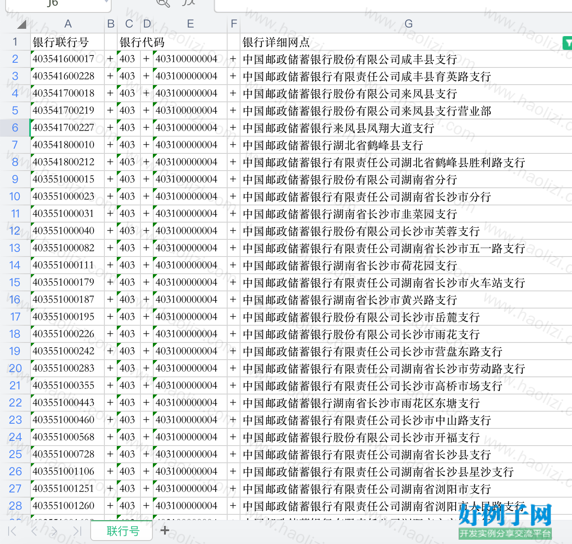Go to first sheet navigation arrow
The height and width of the screenshot is (544, 572).
coord(12,531)
